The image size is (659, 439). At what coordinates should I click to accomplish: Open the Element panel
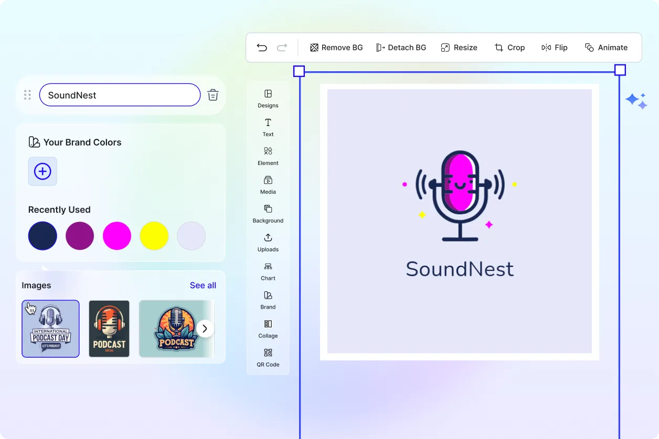tap(268, 156)
